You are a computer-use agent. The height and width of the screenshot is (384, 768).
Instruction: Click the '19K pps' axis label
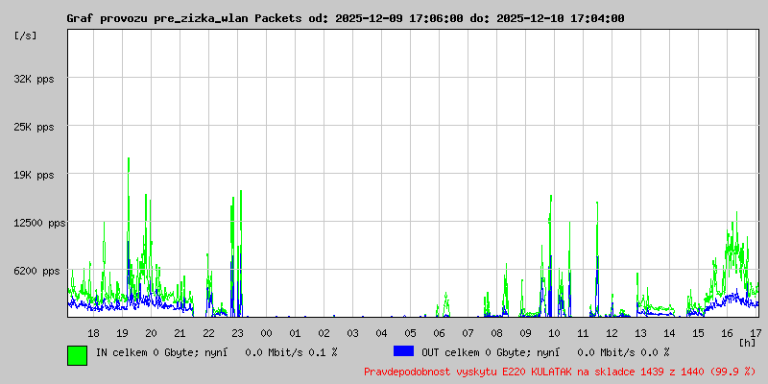(x=35, y=175)
